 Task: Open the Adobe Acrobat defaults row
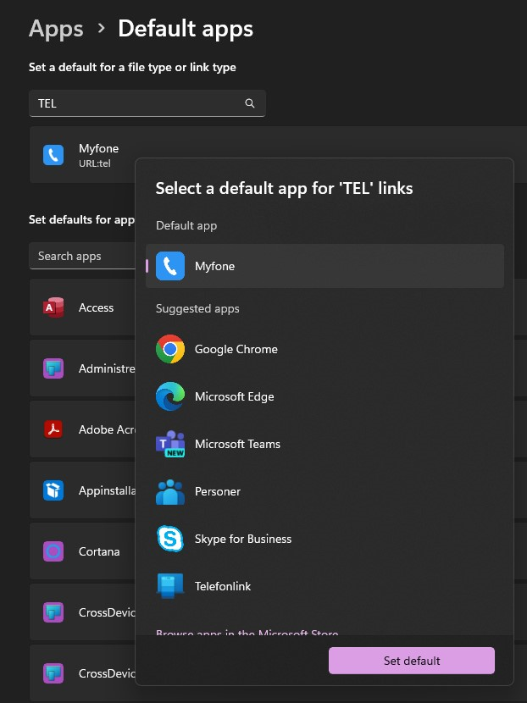point(82,429)
